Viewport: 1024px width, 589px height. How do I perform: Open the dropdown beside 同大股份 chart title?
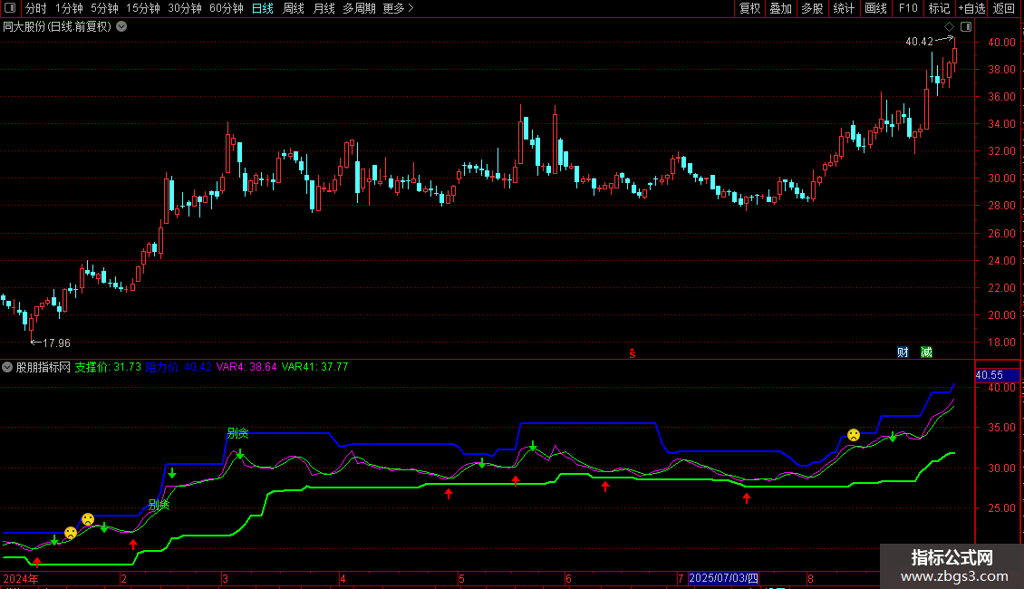click(121, 27)
